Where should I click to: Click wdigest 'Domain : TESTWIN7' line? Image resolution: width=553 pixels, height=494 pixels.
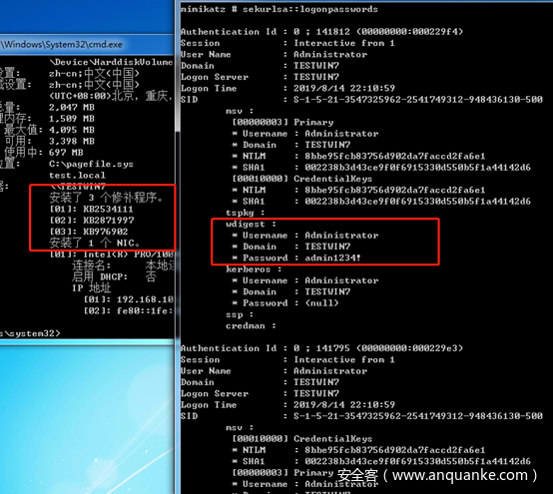coord(290,247)
